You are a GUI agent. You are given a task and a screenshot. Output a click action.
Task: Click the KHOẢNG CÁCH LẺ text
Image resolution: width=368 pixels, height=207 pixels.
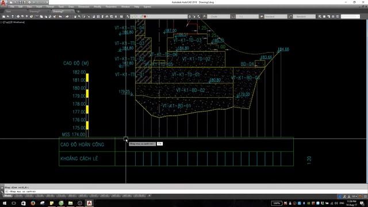tap(79, 159)
